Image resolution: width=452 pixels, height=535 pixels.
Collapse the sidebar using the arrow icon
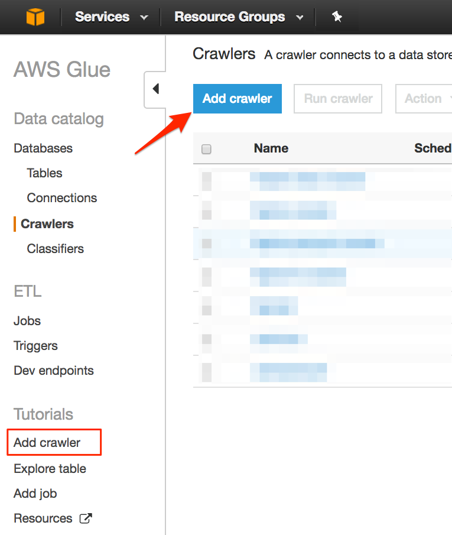(x=155, y=89)
